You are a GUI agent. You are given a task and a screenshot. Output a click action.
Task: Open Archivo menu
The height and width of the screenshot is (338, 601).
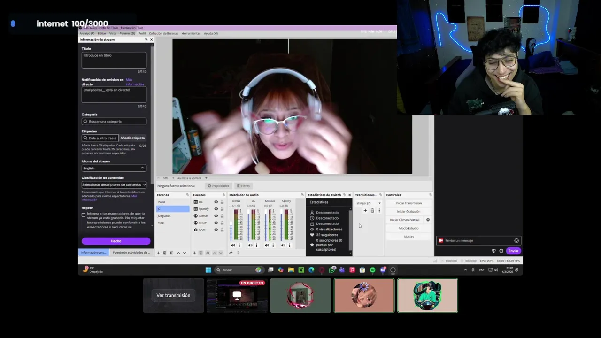click(x=87, y=33)
